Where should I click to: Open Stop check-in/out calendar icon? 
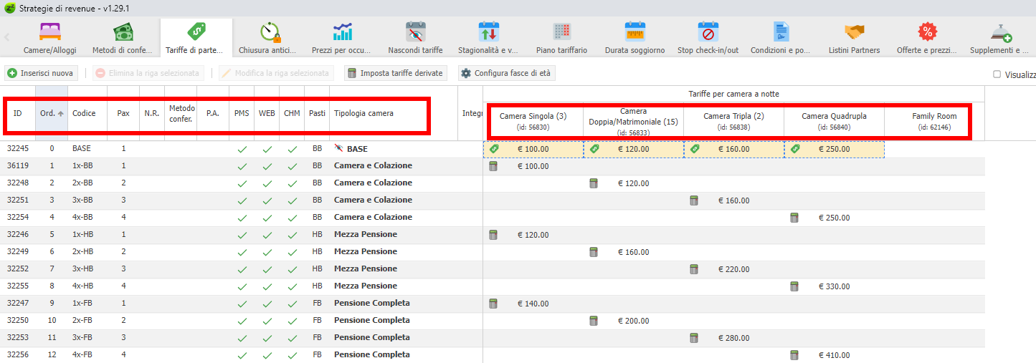708,32
